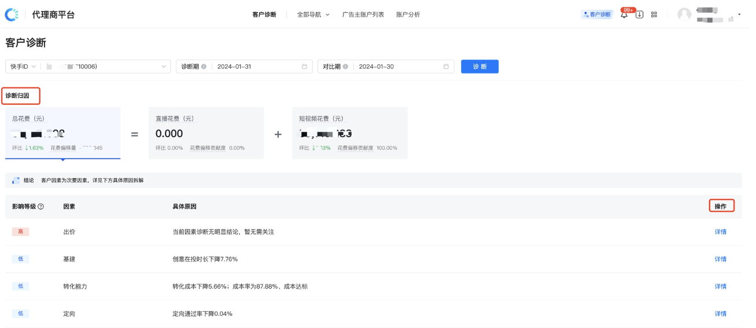Open the app grid icon in header
The image size is (756, 328).
(654, 14)
